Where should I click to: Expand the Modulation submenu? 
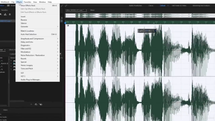(x=38, y=52)
